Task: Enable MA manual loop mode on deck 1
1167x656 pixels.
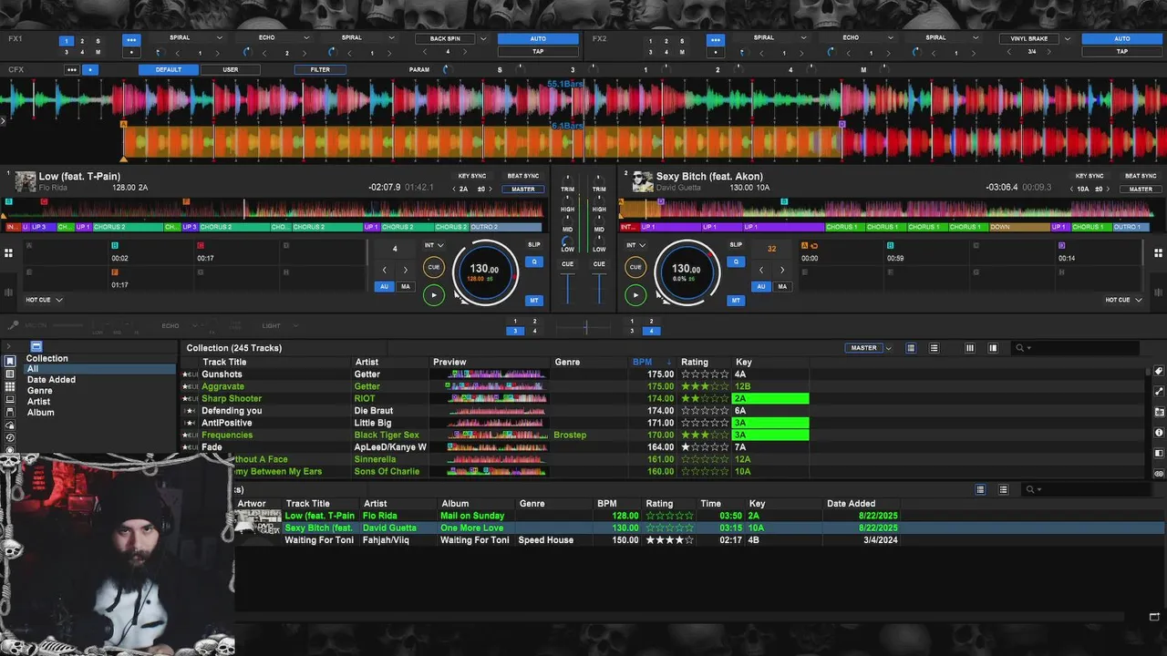Action: click(x=406, y=286)
